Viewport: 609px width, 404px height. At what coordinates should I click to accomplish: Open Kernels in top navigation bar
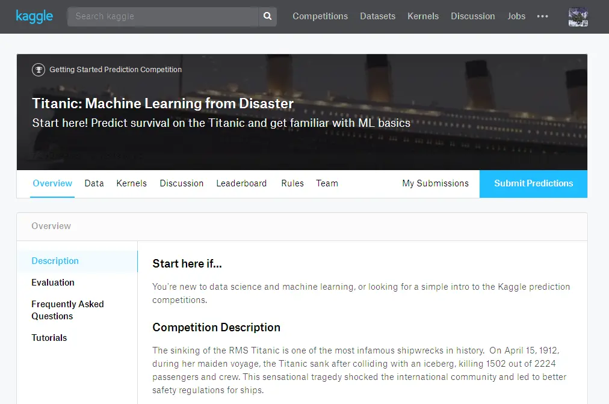click(423, 16)
